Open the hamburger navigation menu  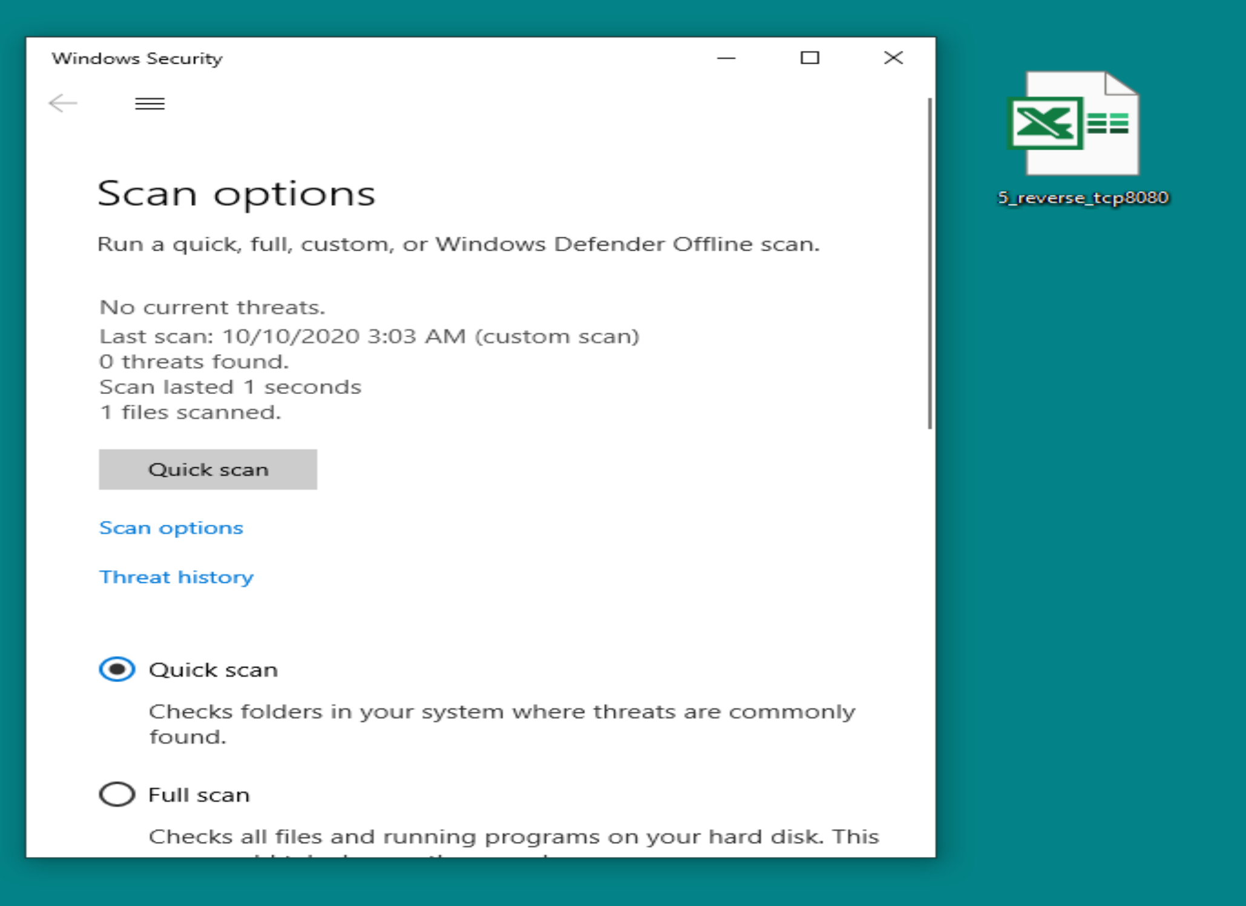(149, 103)
